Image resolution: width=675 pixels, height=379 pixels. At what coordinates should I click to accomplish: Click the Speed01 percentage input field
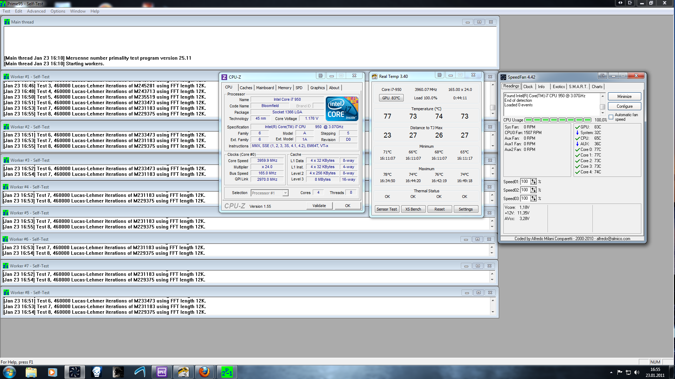pos(525,181)
